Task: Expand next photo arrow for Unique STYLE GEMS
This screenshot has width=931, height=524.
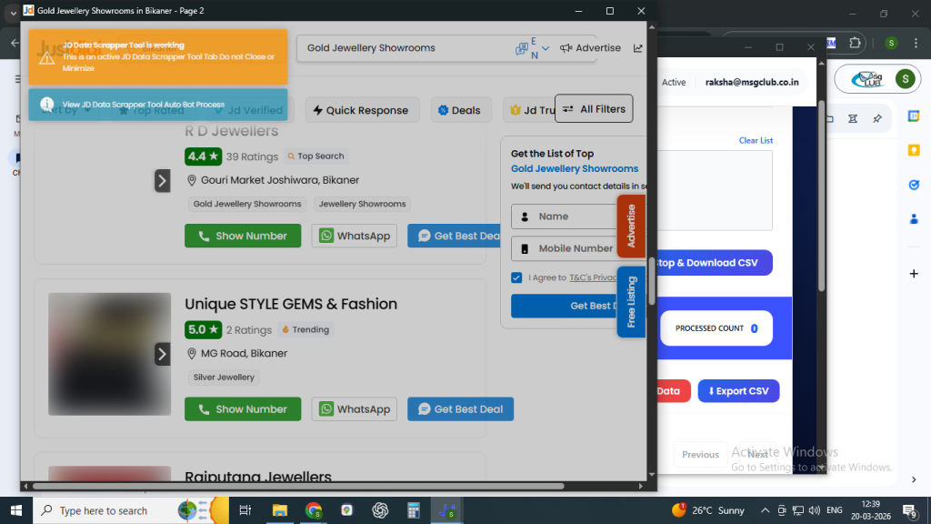Action: tap(162, 354)
